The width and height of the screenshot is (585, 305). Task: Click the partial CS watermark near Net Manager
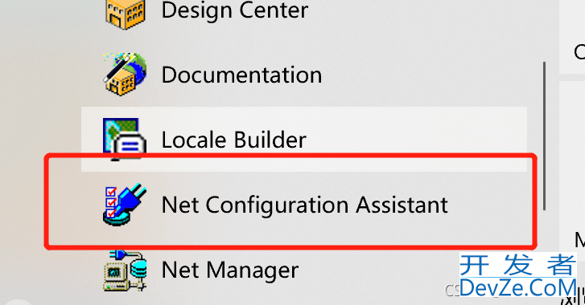pyautogui.click(x=452, y=291)
